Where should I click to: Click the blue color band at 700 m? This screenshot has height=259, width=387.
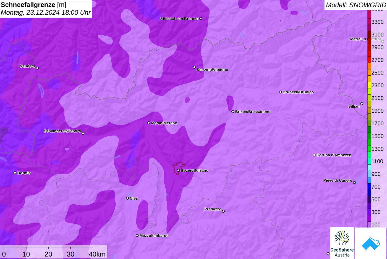coord(369,187)
